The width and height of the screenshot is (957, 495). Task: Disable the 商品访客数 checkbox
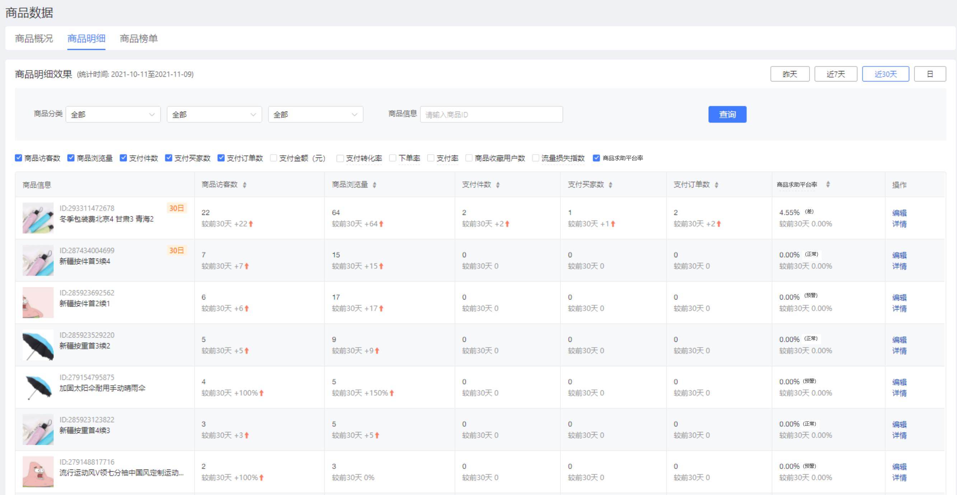pos(18,158)
